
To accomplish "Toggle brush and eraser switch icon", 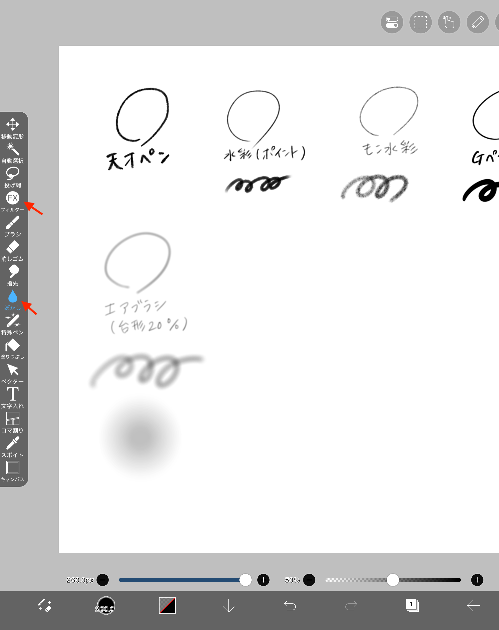I will pyautogui.click(x=45, y=605).
